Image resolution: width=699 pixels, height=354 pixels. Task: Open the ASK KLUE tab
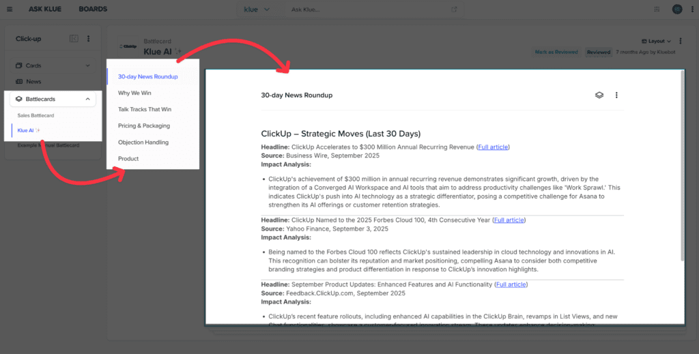[45, 9]
